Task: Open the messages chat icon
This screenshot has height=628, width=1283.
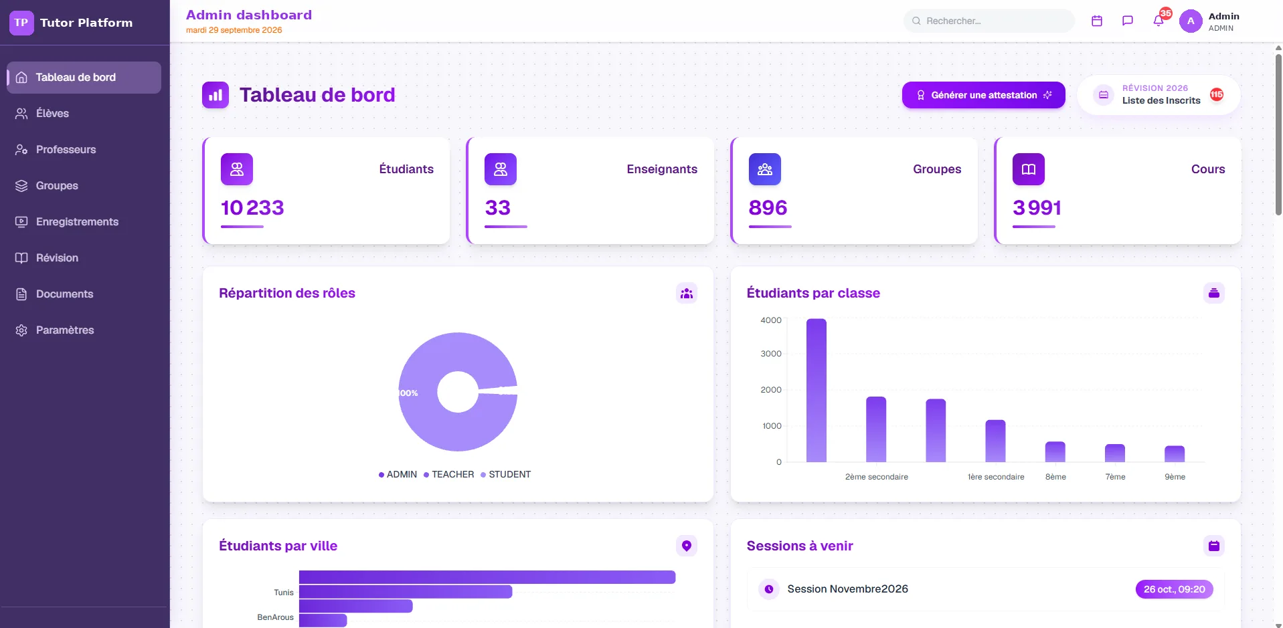Action: point(1127,21)
